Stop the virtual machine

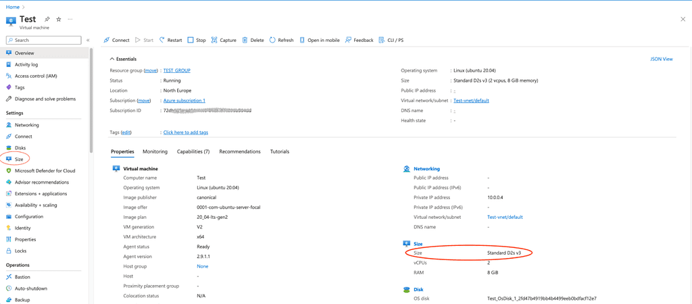click(197, 40)
